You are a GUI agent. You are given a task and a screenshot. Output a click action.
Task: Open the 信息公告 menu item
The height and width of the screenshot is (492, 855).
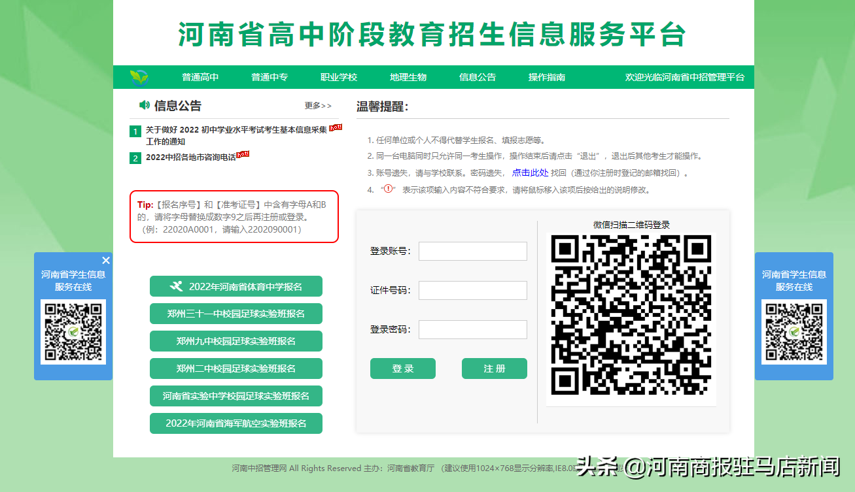coord(478,77)
